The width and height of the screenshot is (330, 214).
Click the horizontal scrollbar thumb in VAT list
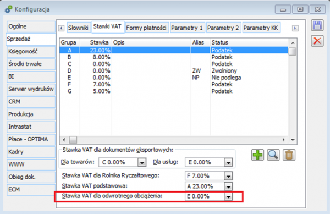point(73,140)
